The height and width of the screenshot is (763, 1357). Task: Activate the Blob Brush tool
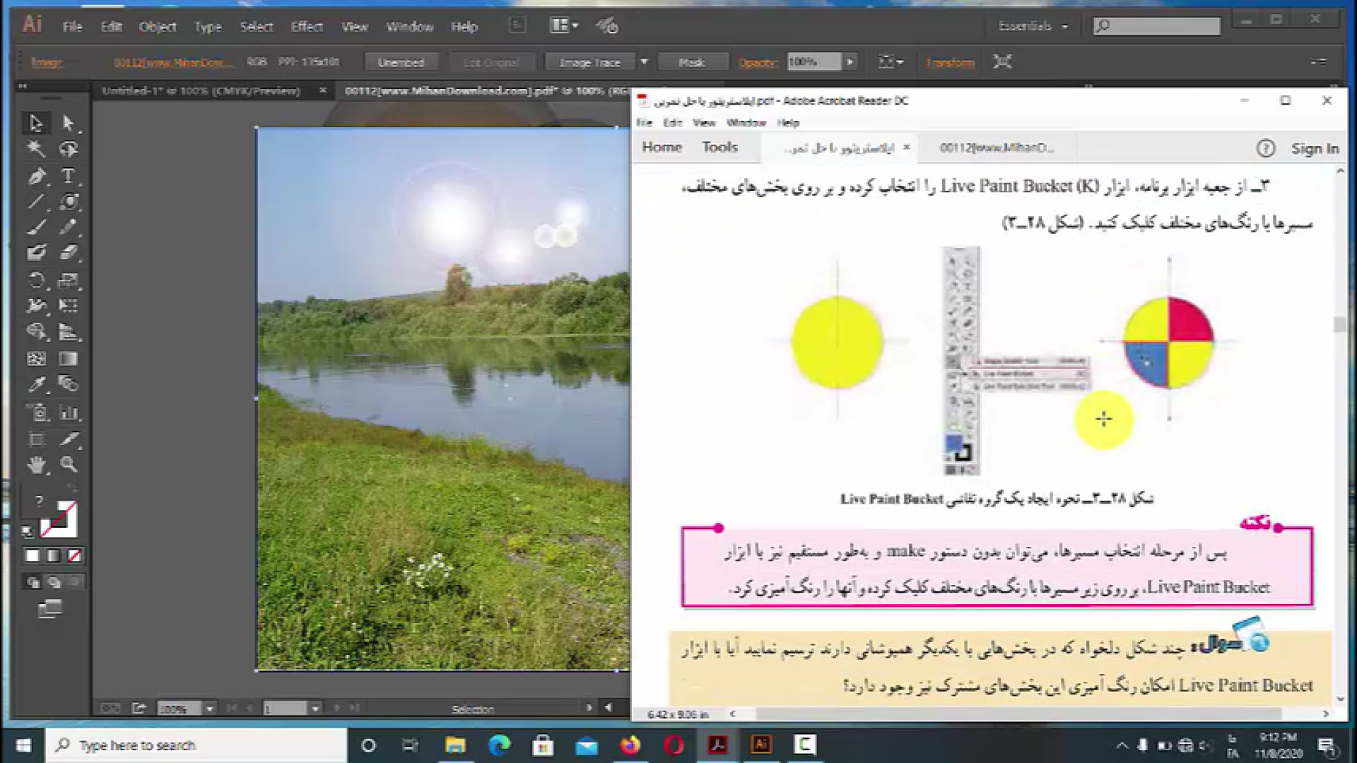click(x=36, y=253)
